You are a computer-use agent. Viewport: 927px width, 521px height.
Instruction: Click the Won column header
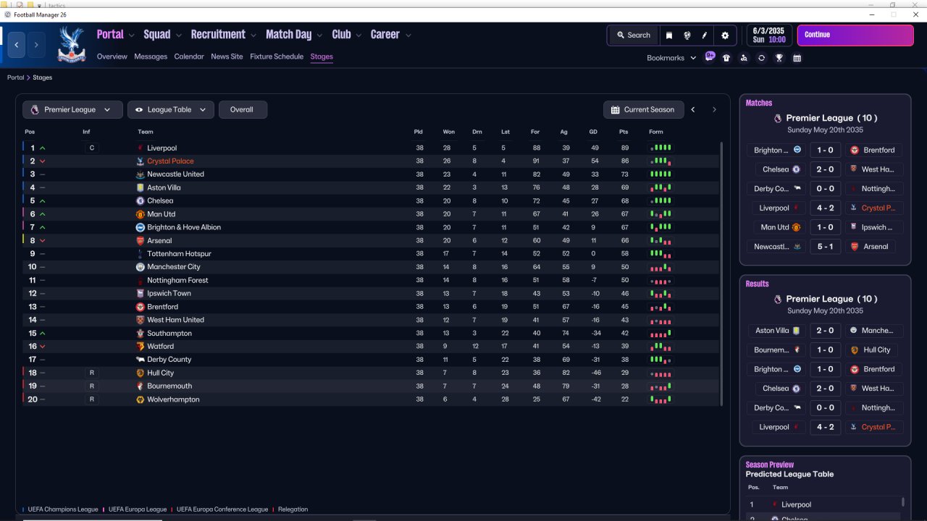[449, 132]
